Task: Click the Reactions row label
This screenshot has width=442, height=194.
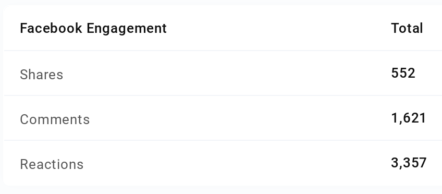Action: click(52, 164)
